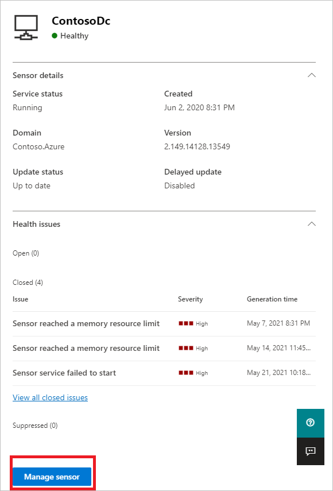Click the Suppressed (0) issues label
Screen dimensions: 333x491
35,426
